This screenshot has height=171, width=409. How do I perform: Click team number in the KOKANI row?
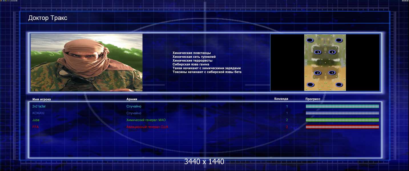[287, 113]
